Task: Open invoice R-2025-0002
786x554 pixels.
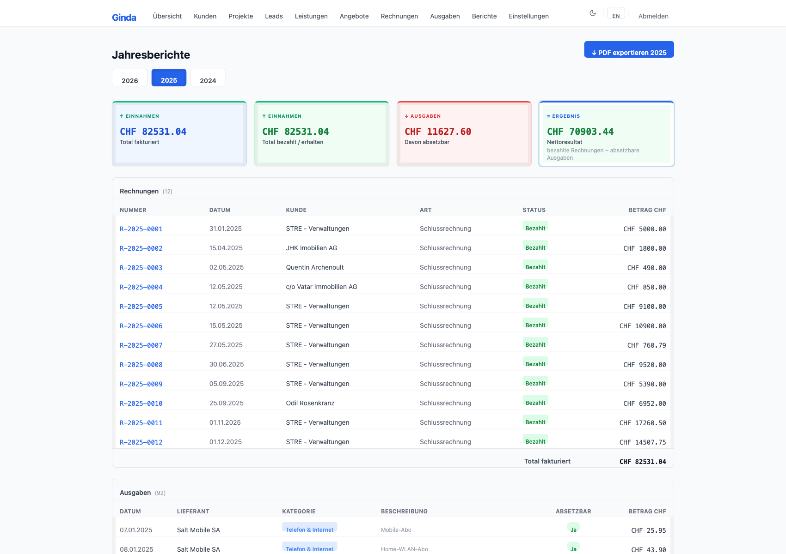Action: point(141,248)
